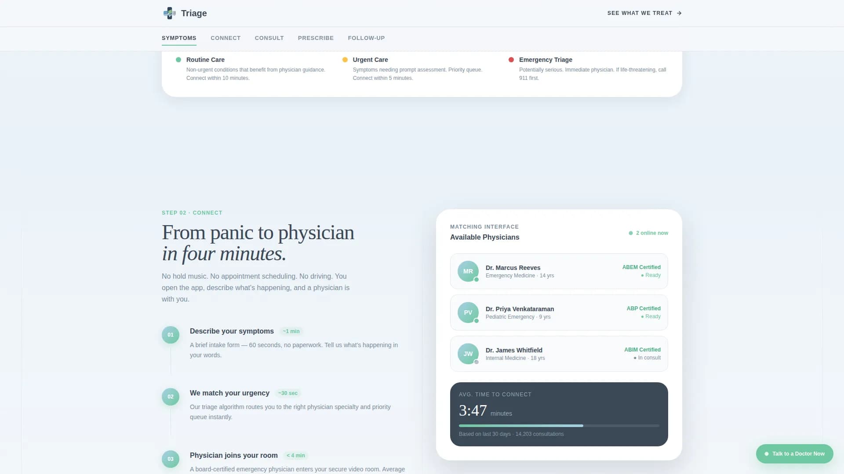Click We match your urgency step title
This screenshot has width=844, height=474.
click(229, 393)
